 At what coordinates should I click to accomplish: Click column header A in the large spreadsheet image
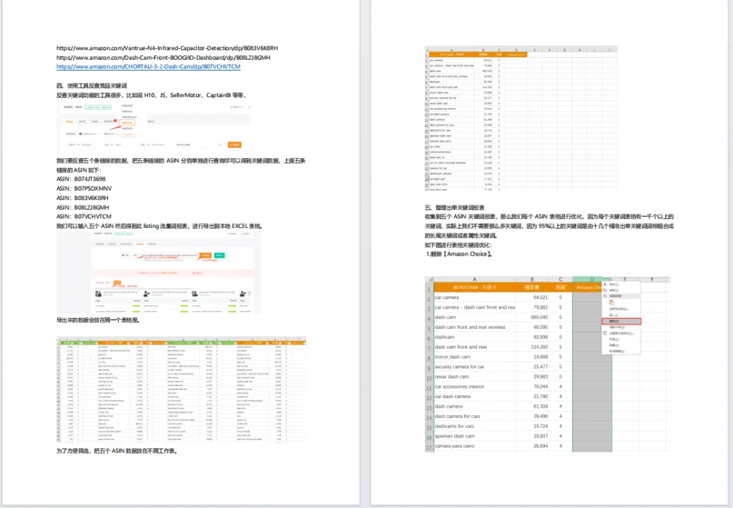click(474, 279)
